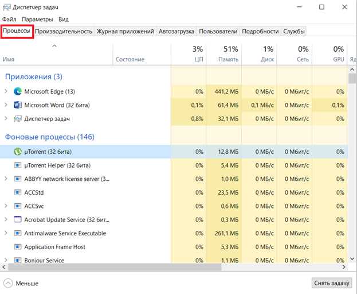Open the Службы tab
This screenshot has width=357, height=294.
click(294, 32)
